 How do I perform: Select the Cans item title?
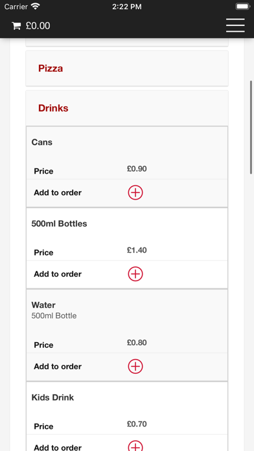click(42, 142)
